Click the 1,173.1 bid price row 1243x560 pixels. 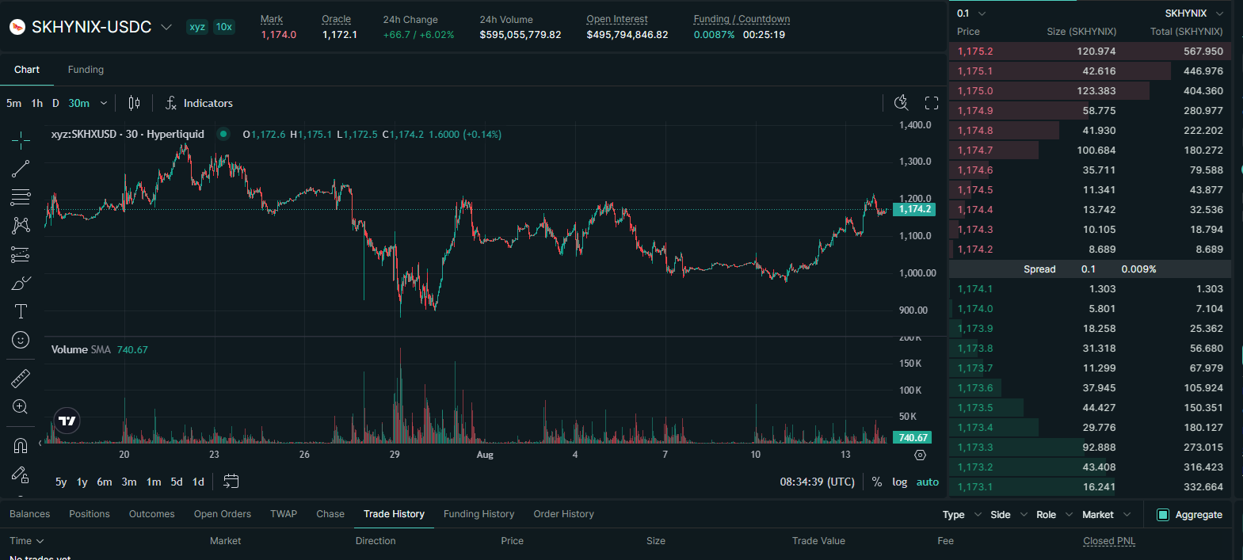1091,487
